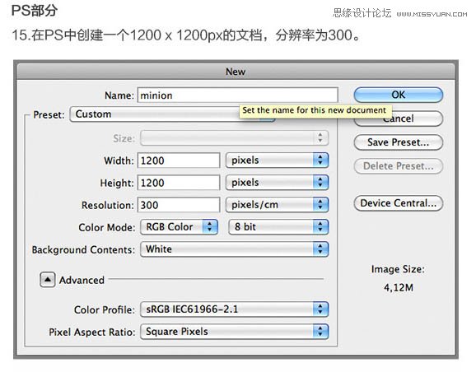Click the missyuan.com watermark link
The image size is (476, 372).
[x=432, y=14]
